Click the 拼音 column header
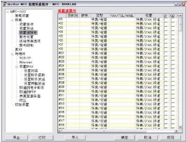This screenshot has height=142, width=187. 85,16
